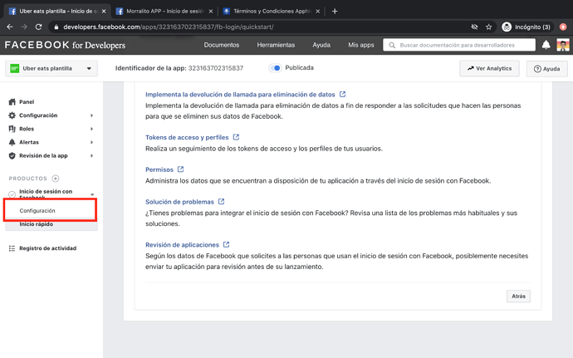Screen dimensions: 573x358
Task: Open the Uber eats plantilla app selector dropdown
Action: pyautogui.click(x=51, y=68)
